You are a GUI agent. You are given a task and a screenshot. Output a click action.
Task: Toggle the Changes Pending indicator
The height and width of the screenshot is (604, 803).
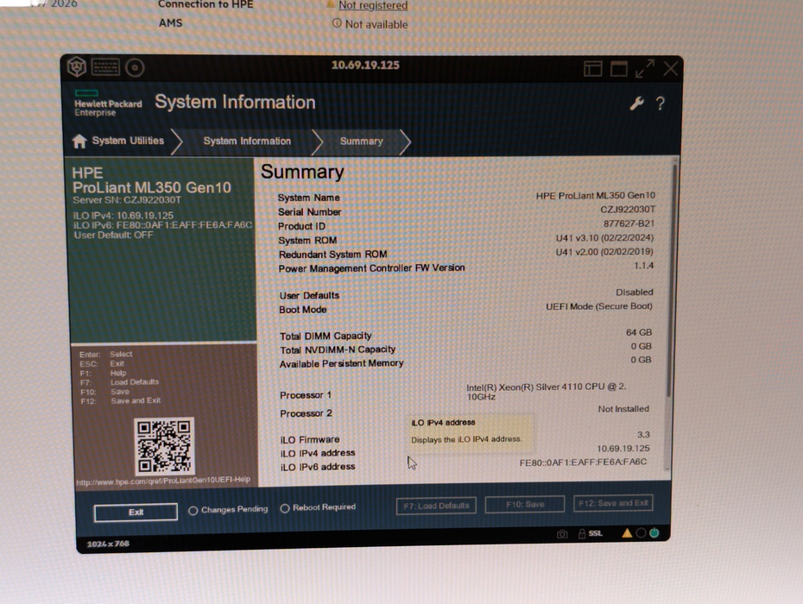pyautogui.click(x=228, y=510)
